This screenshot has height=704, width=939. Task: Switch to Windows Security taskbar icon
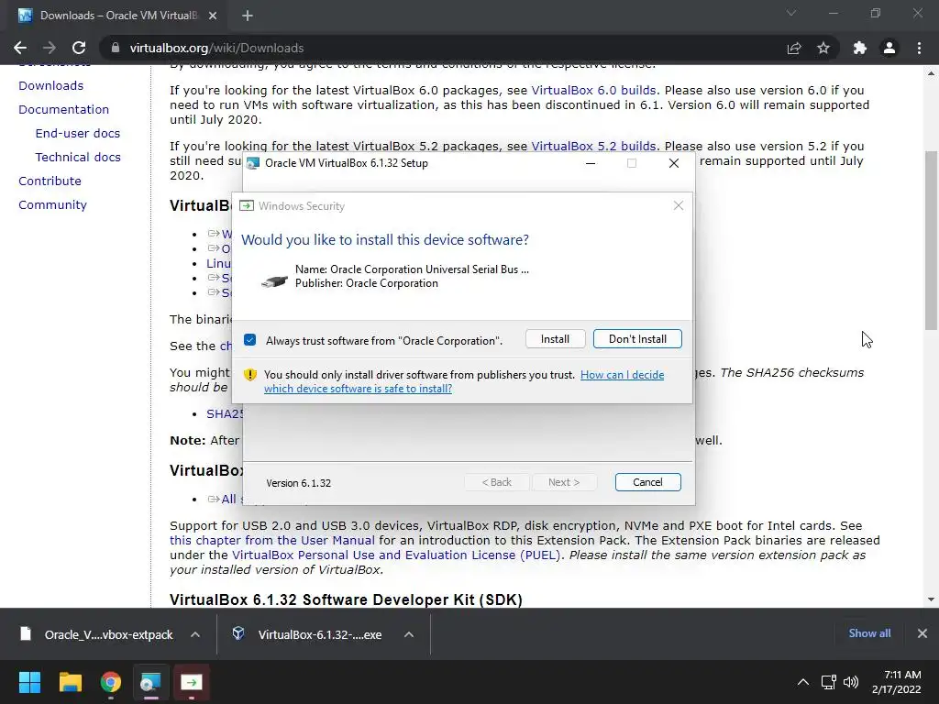click(192, 682)
